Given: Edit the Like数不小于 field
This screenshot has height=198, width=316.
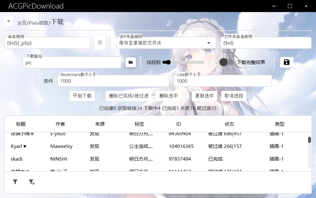Looking at the screenshot, I should click(x=223, y=81).
